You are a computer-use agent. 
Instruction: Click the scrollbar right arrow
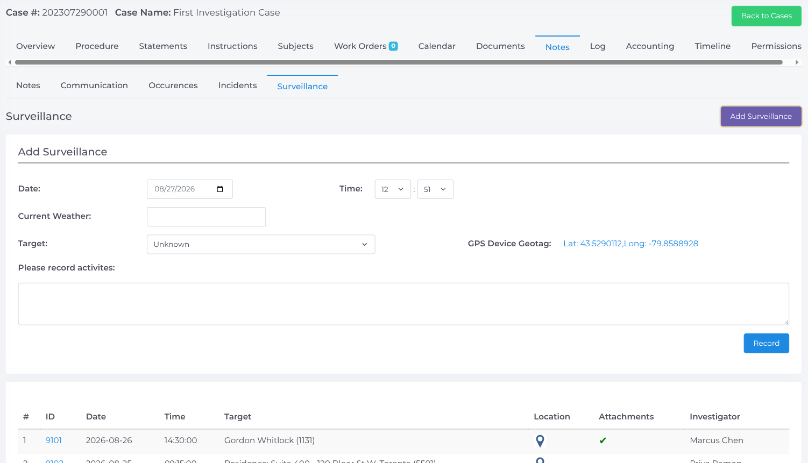tap(797, 62)
